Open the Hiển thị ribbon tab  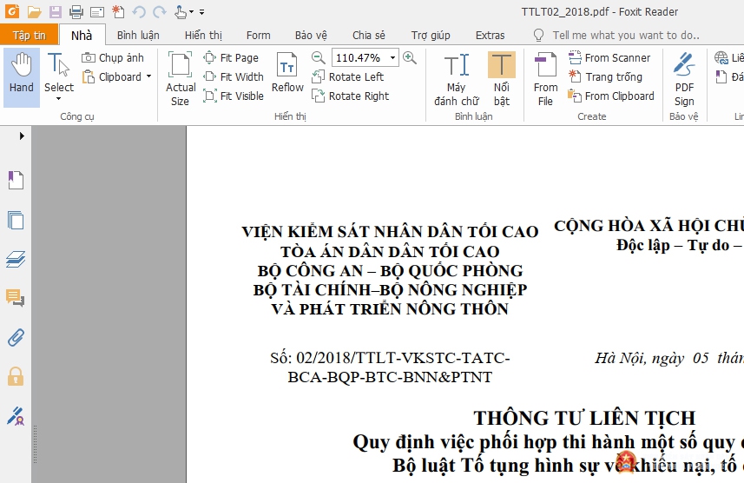coord(203,35)
